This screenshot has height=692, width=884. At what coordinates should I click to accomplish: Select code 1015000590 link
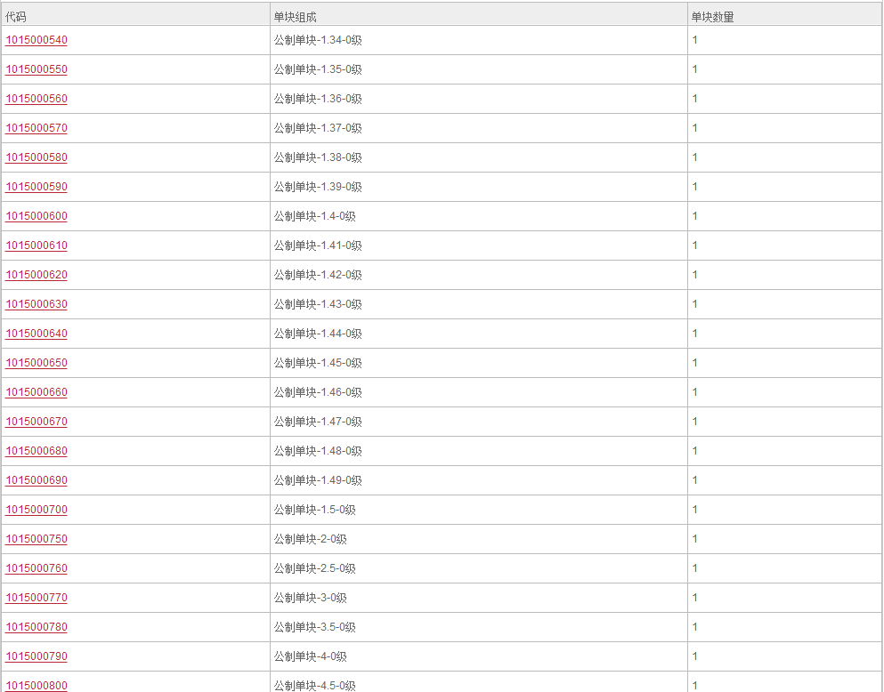(36, 187)
